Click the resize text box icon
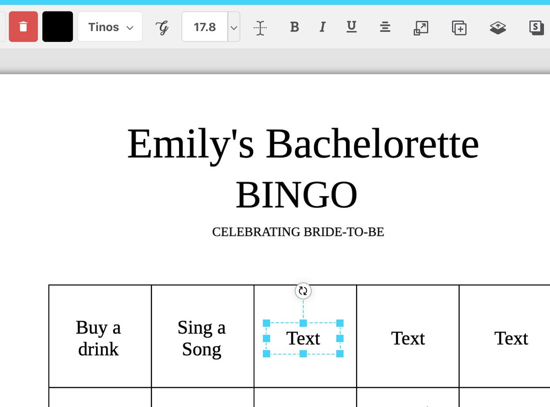This screenshot has width=550, height=407. (x=420, y=27)
